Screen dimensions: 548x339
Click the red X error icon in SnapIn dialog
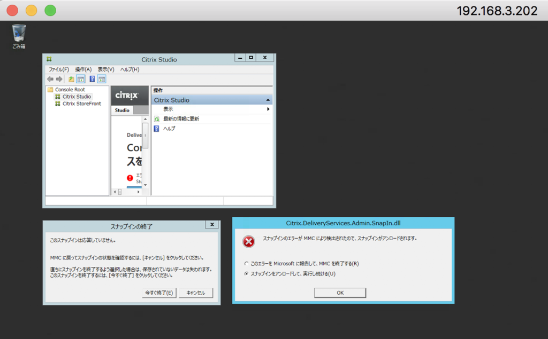click(249, 241)
